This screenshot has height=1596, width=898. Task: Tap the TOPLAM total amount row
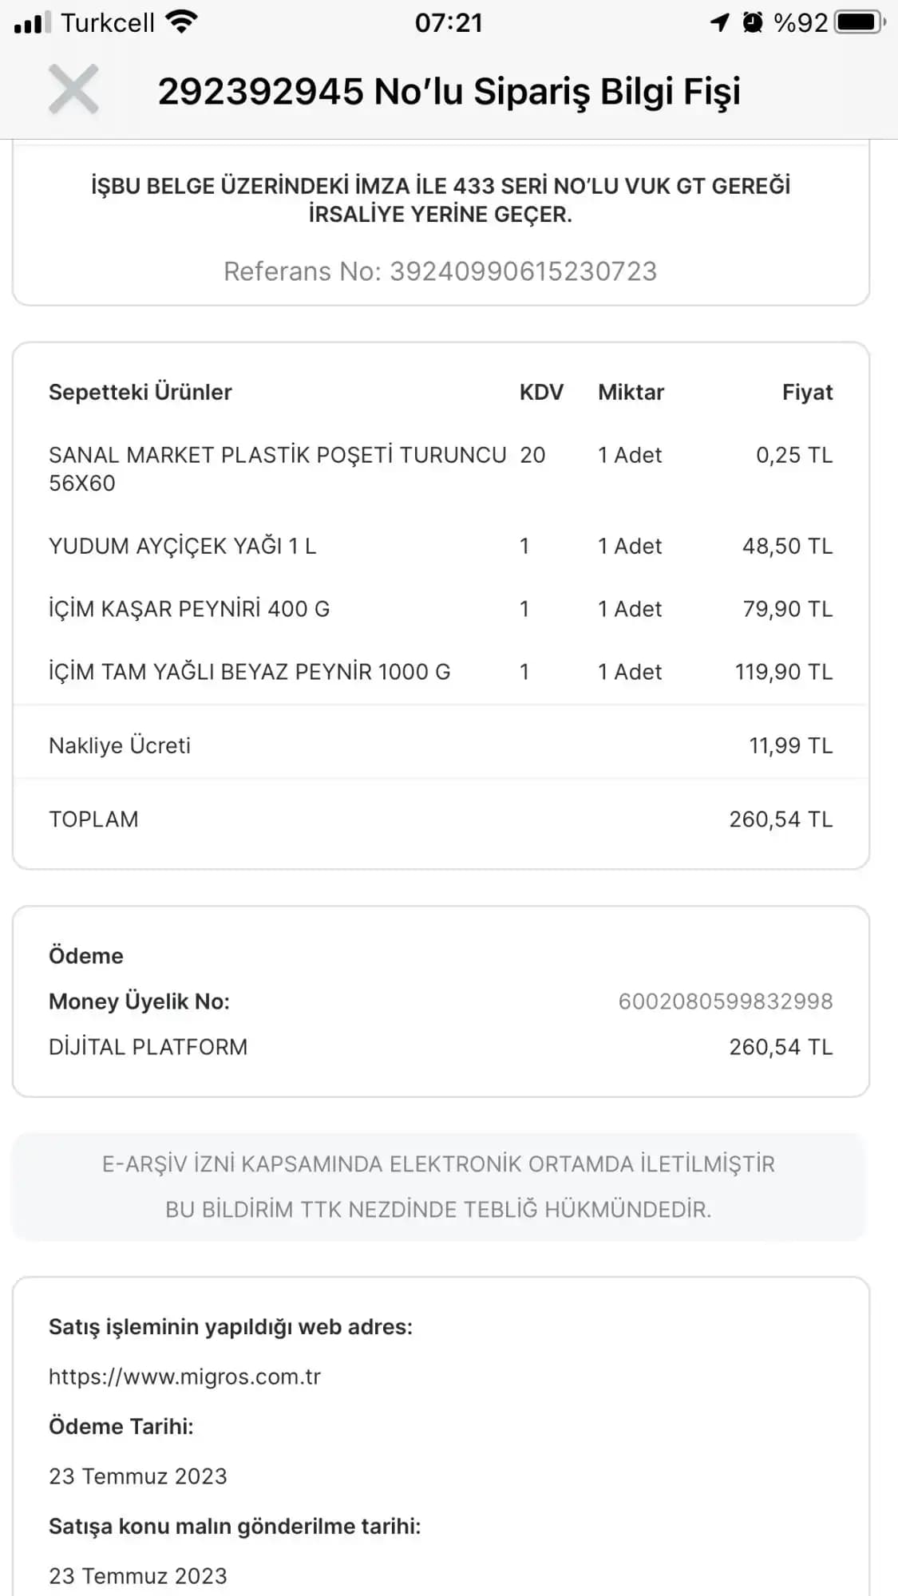coord(440,820)
